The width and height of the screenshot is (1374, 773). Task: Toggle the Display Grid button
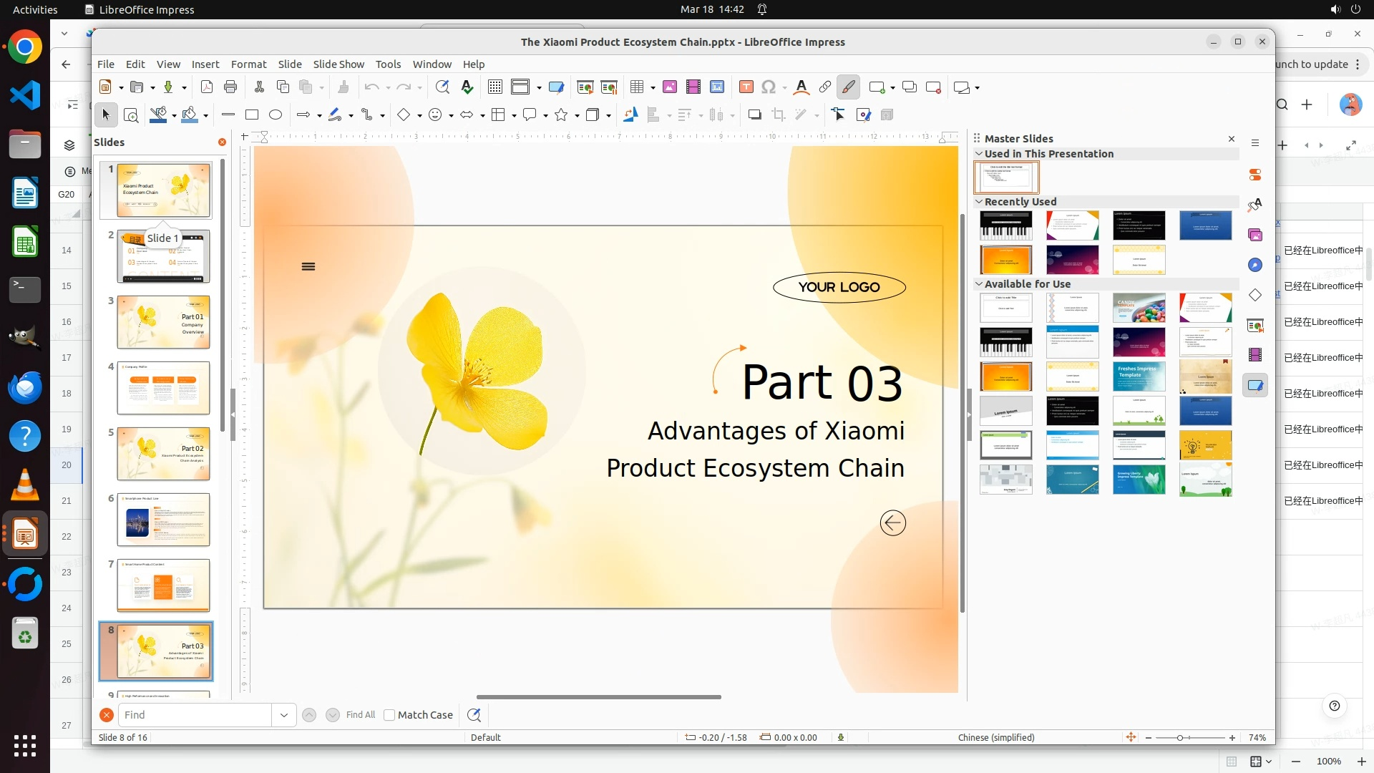(494, 87)
